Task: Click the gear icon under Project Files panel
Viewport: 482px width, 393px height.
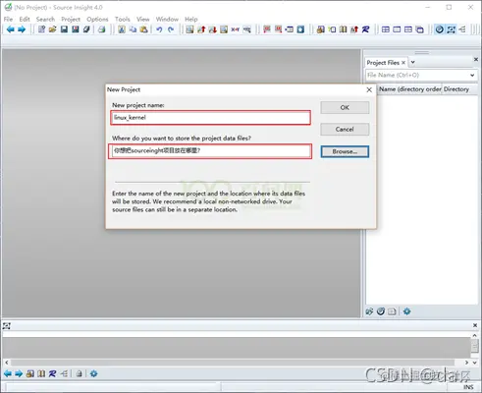Action: click(406, 311)
